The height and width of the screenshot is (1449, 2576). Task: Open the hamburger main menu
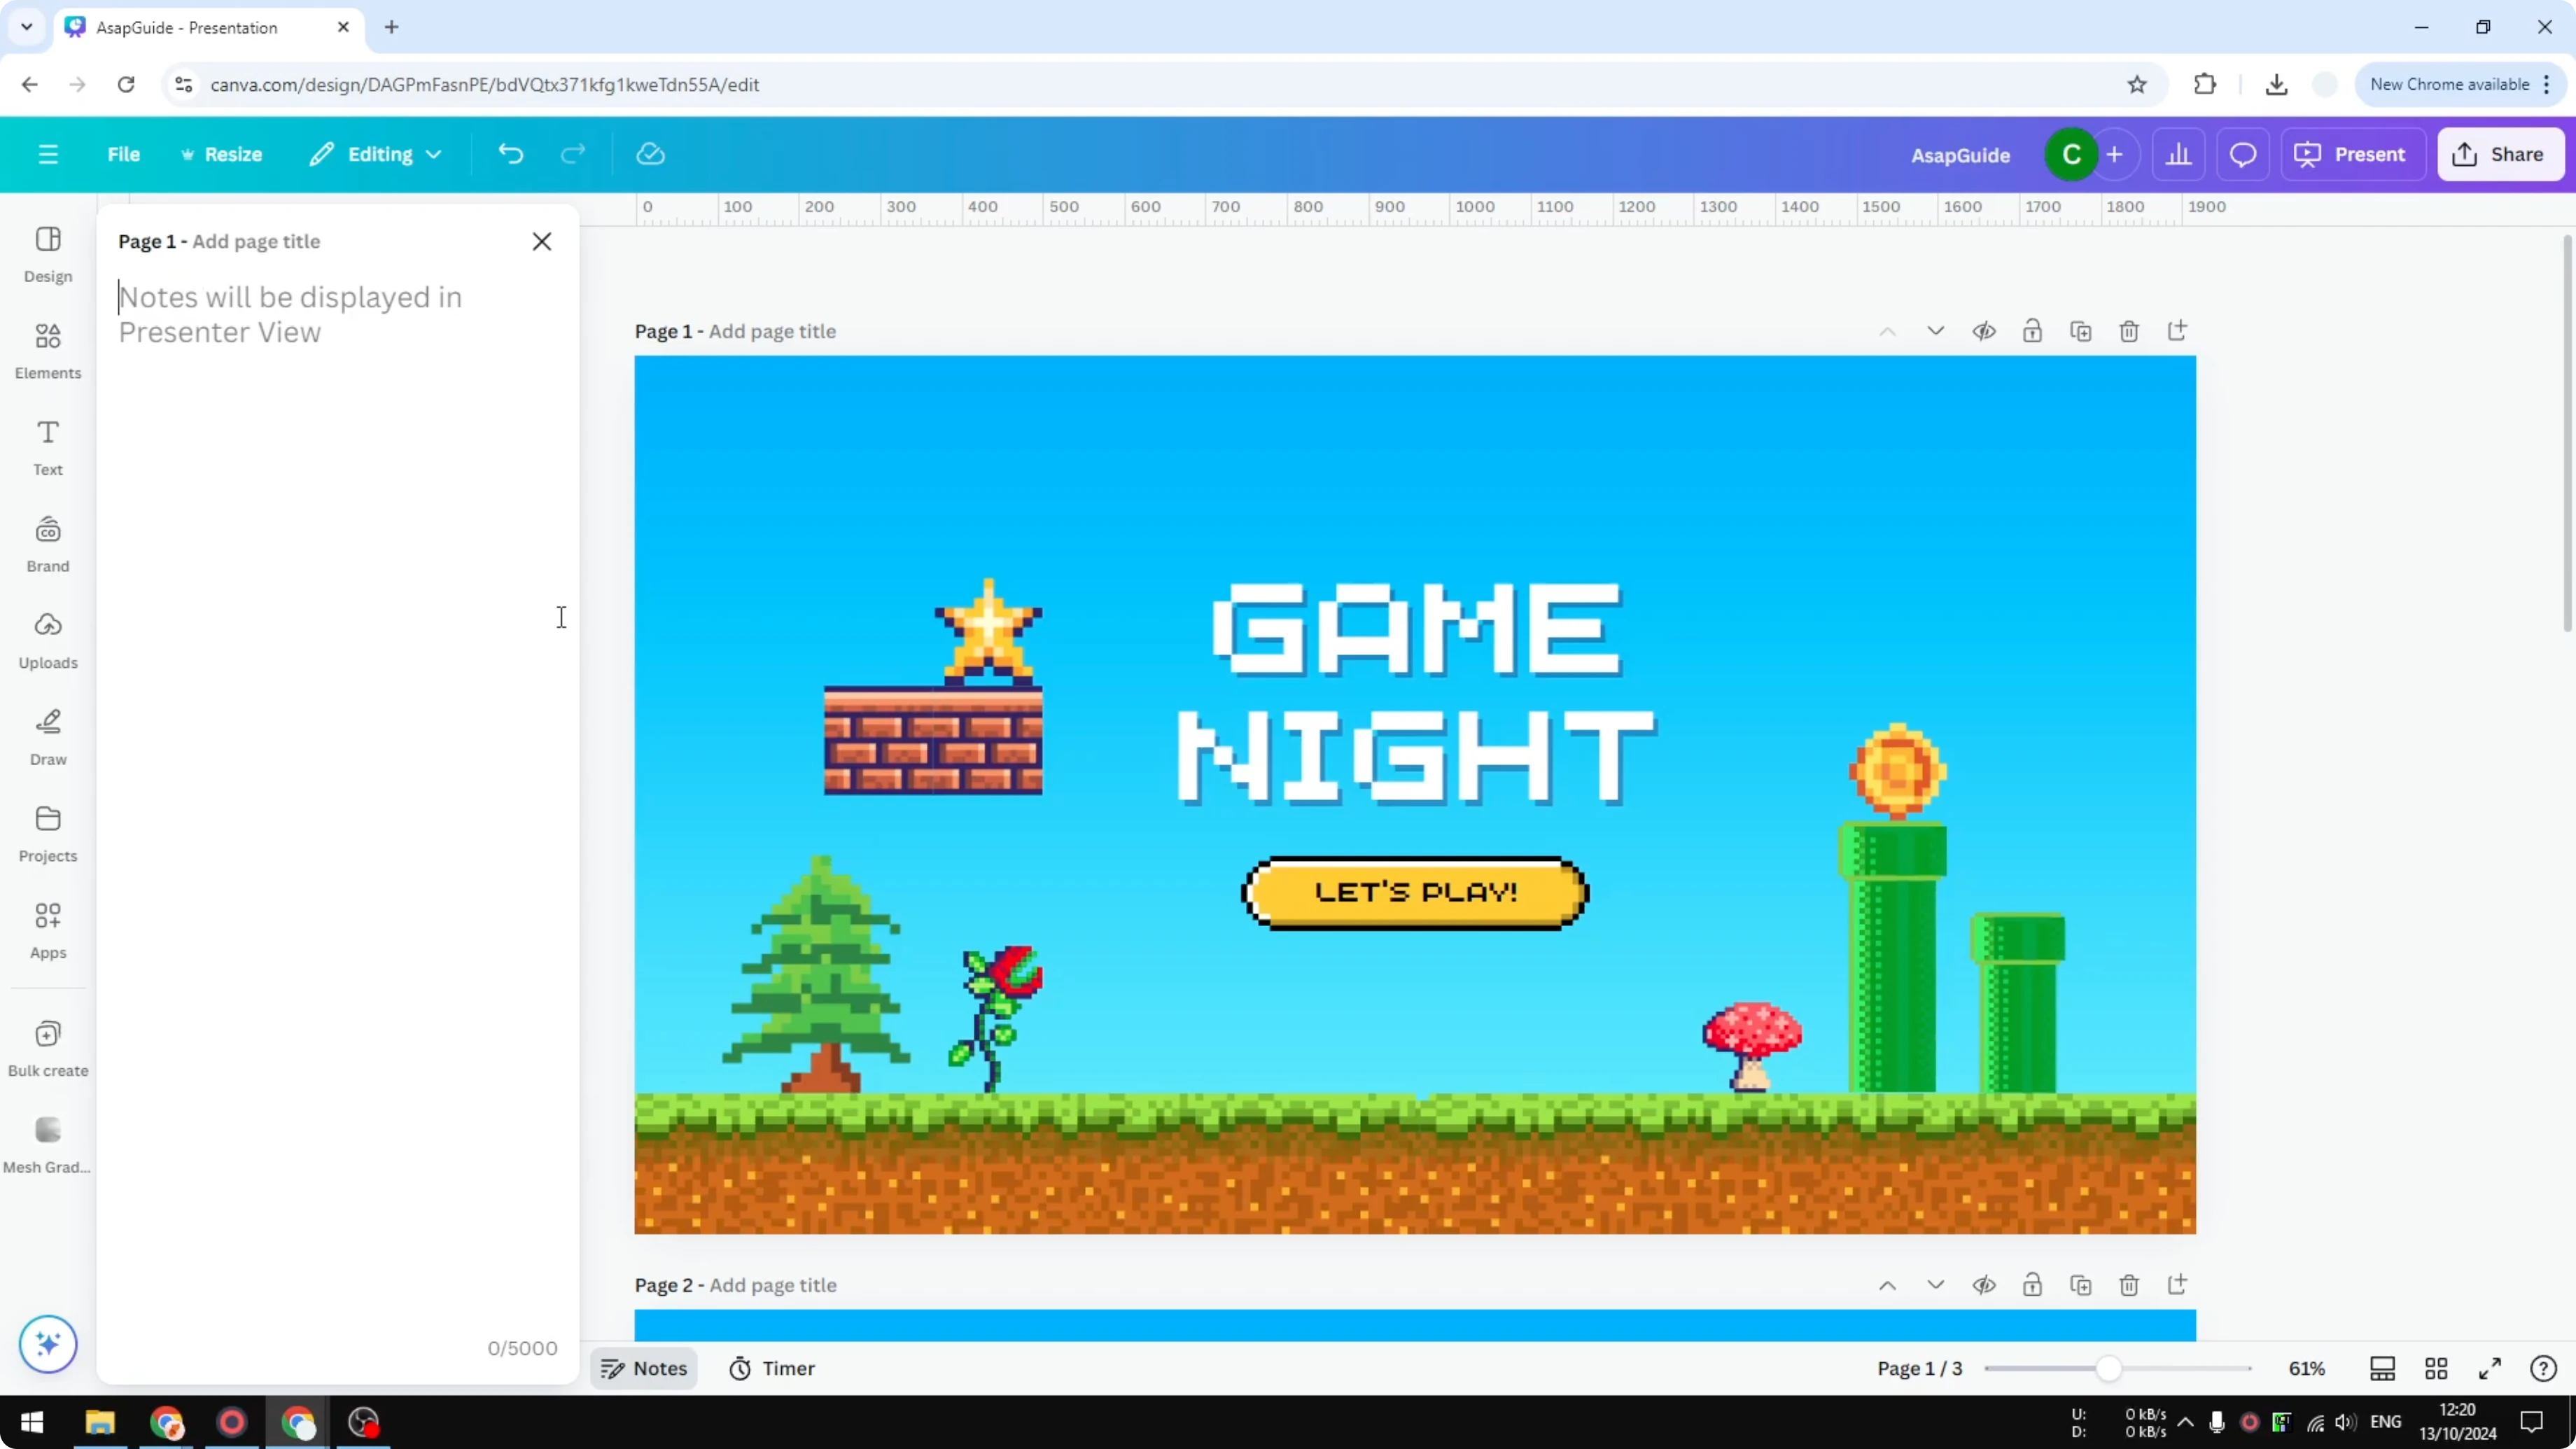48,154
